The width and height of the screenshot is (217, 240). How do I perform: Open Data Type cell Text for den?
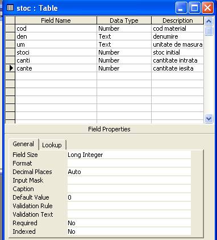[x=124, y=36]
